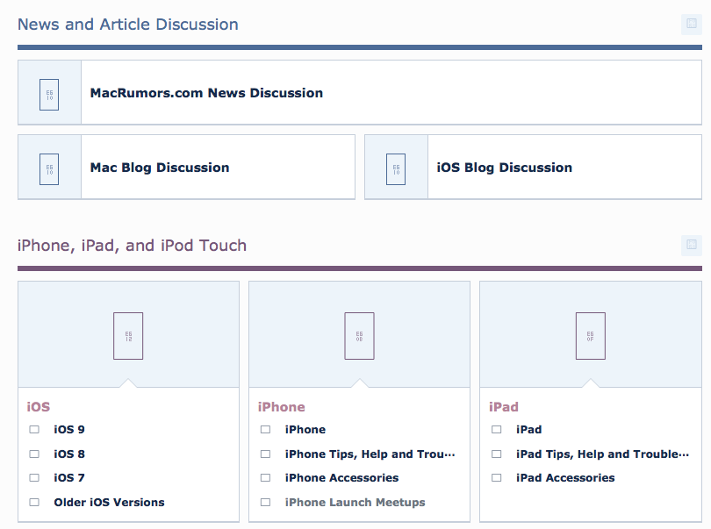Click the small icon beside iPhone Accessories
This screenshot has width=711, height=529.
(266, 478)
